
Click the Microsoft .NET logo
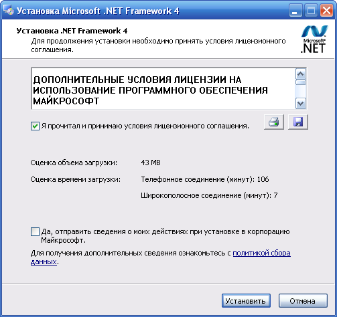(x=314, y=39)
